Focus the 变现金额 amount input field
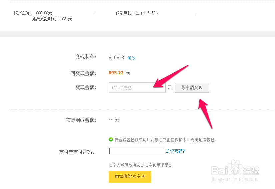Image resolution: width=275 pixels, height=189 pixels. [137, 88]
